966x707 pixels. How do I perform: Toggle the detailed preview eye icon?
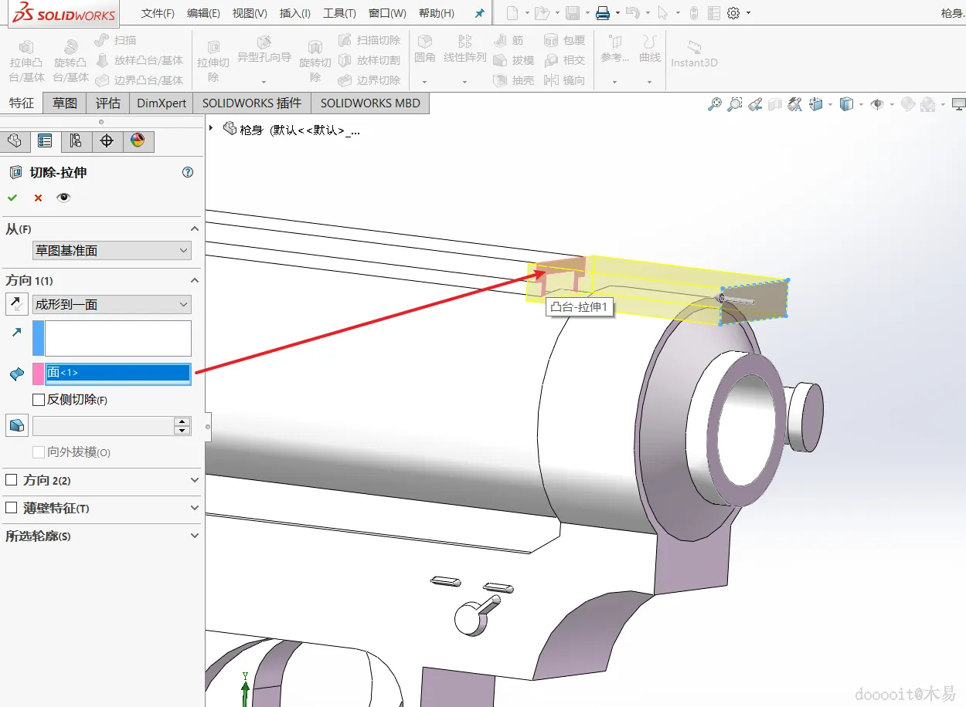coord(63,198)
